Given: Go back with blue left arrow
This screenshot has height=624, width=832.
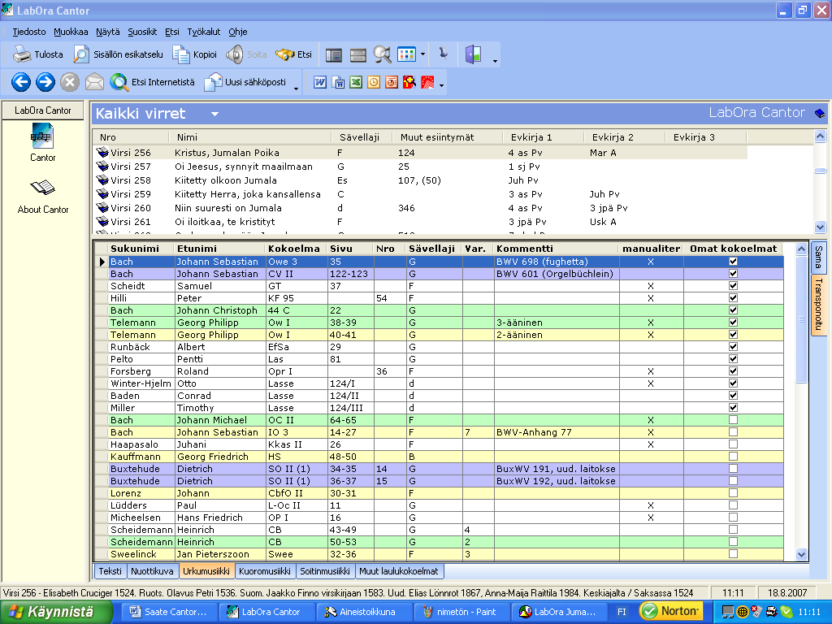Looking at the screenshot, I should [x=21, y=82].
